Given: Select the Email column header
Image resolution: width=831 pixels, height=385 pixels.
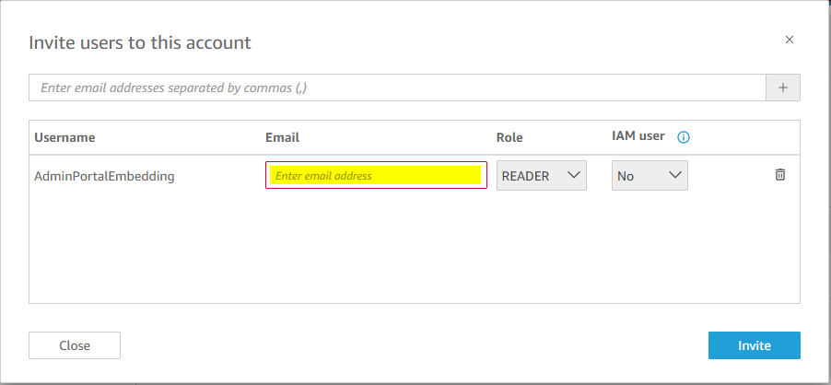Looking at the screenshot, I should click(x=283, y=137).
